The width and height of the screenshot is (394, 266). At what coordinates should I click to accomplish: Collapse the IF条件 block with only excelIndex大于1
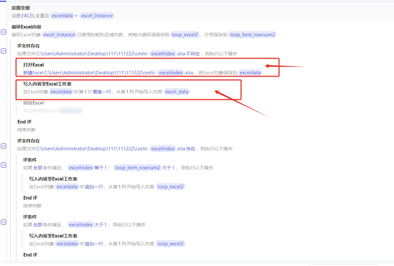(x=3, y=222)
